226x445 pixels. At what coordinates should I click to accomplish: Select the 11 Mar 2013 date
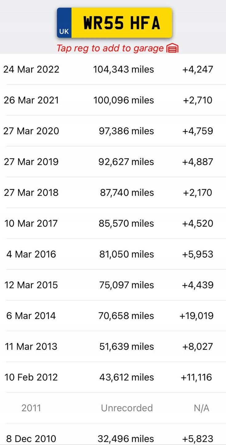pyautogui.click(x=31, y=346)
